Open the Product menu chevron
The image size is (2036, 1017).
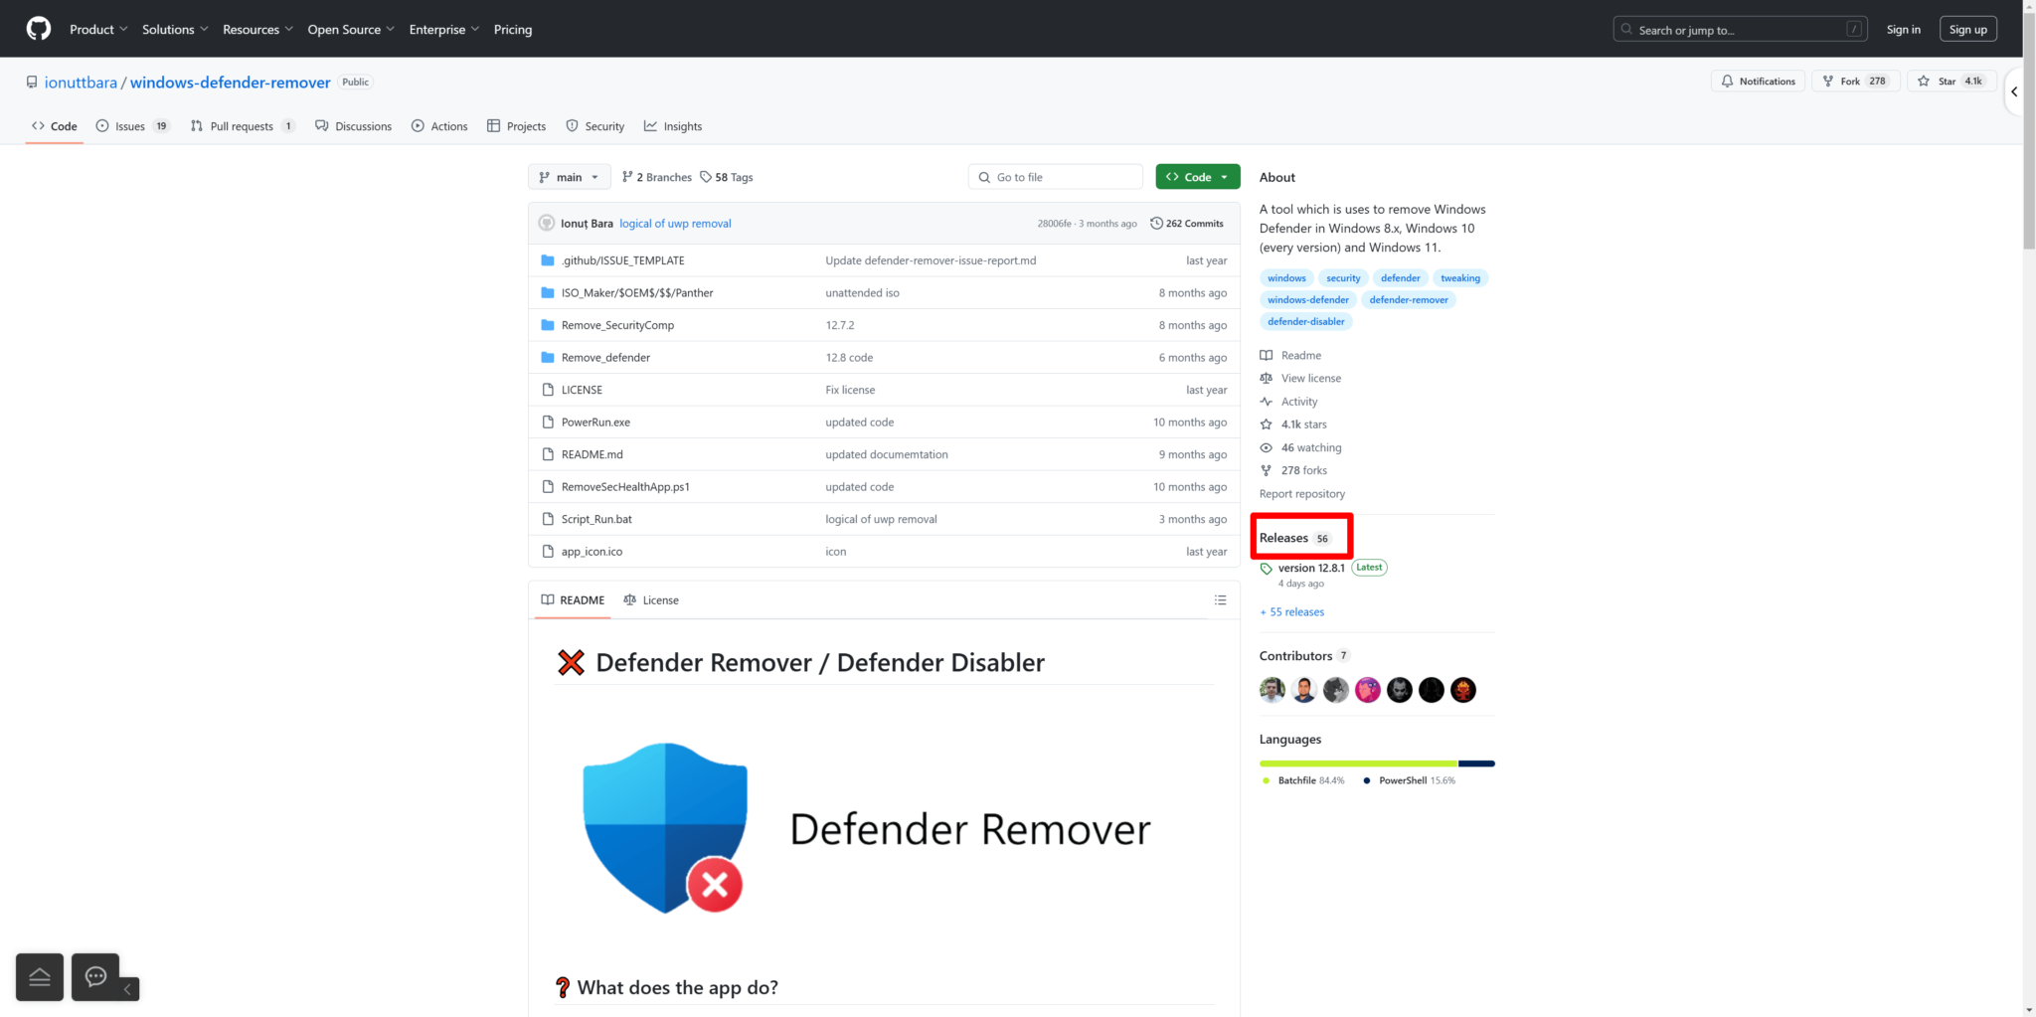click(x=123, y=29)
